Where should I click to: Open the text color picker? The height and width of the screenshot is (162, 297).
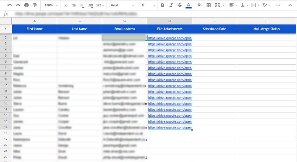tap(188, 5)
